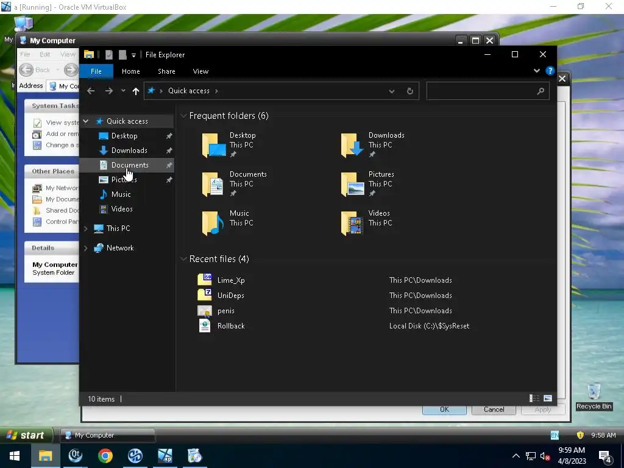Click the address bar Refresh icon
624x468 pixels.
point(410,91)
